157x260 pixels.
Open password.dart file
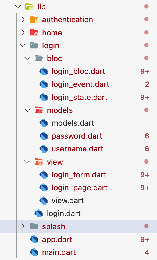(77, 136)
